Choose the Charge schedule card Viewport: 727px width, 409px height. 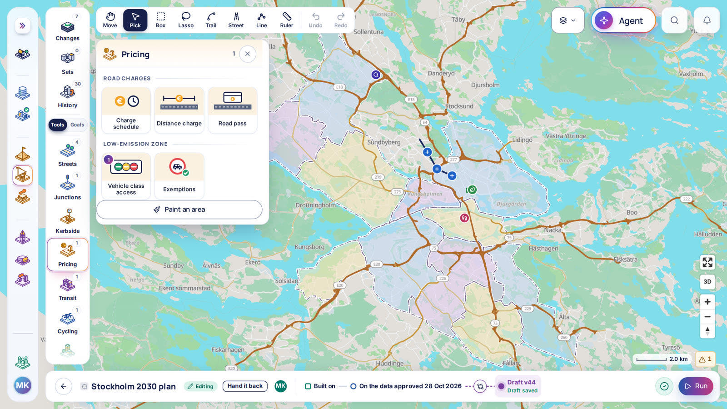126,110
